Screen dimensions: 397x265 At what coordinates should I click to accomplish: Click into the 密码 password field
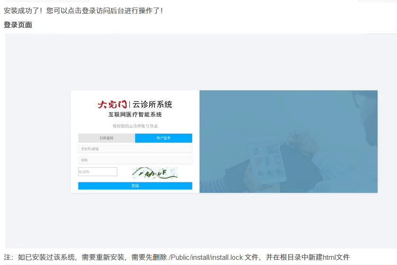[x=135, y=160]
